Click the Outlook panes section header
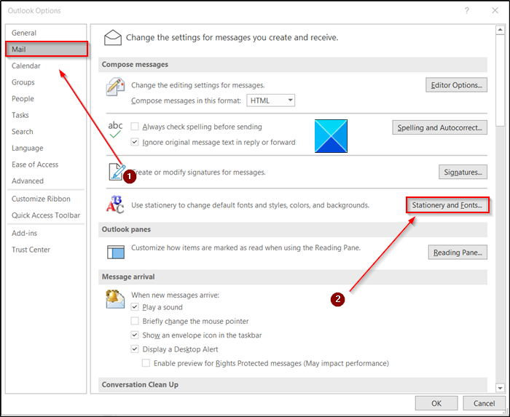510x417 pixels. coord(293,229)
